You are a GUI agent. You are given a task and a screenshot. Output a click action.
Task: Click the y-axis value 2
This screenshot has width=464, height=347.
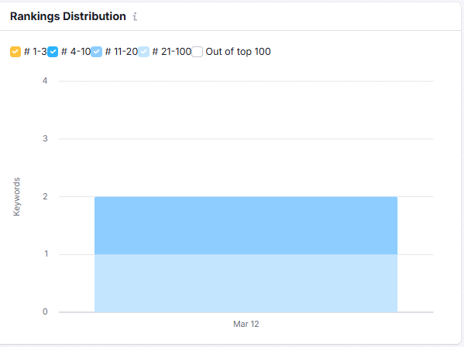coord(45,196)
